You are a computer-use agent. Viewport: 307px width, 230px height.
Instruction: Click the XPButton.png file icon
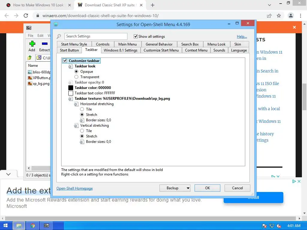[30, 78]
